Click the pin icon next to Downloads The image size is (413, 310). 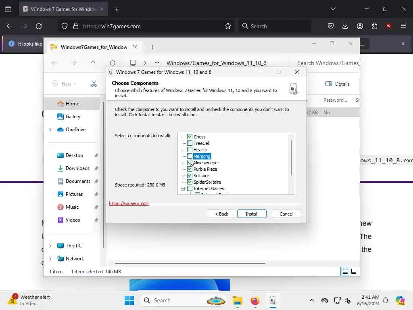coord(96,168)
